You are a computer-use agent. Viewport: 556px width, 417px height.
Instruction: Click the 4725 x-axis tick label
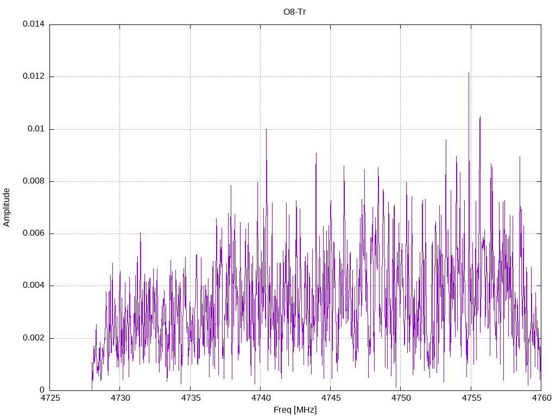(x=50, y=398)
